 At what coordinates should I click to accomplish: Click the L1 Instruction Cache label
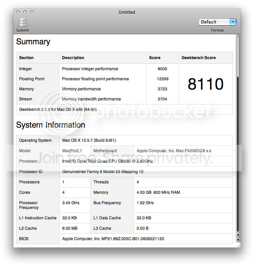tap(38, 218)
